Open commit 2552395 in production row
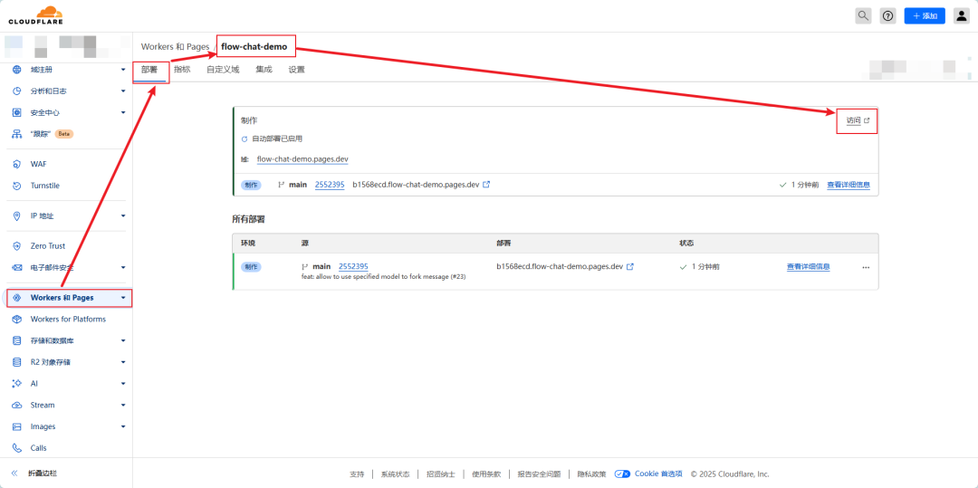978x488 pixels. (330, 185)
